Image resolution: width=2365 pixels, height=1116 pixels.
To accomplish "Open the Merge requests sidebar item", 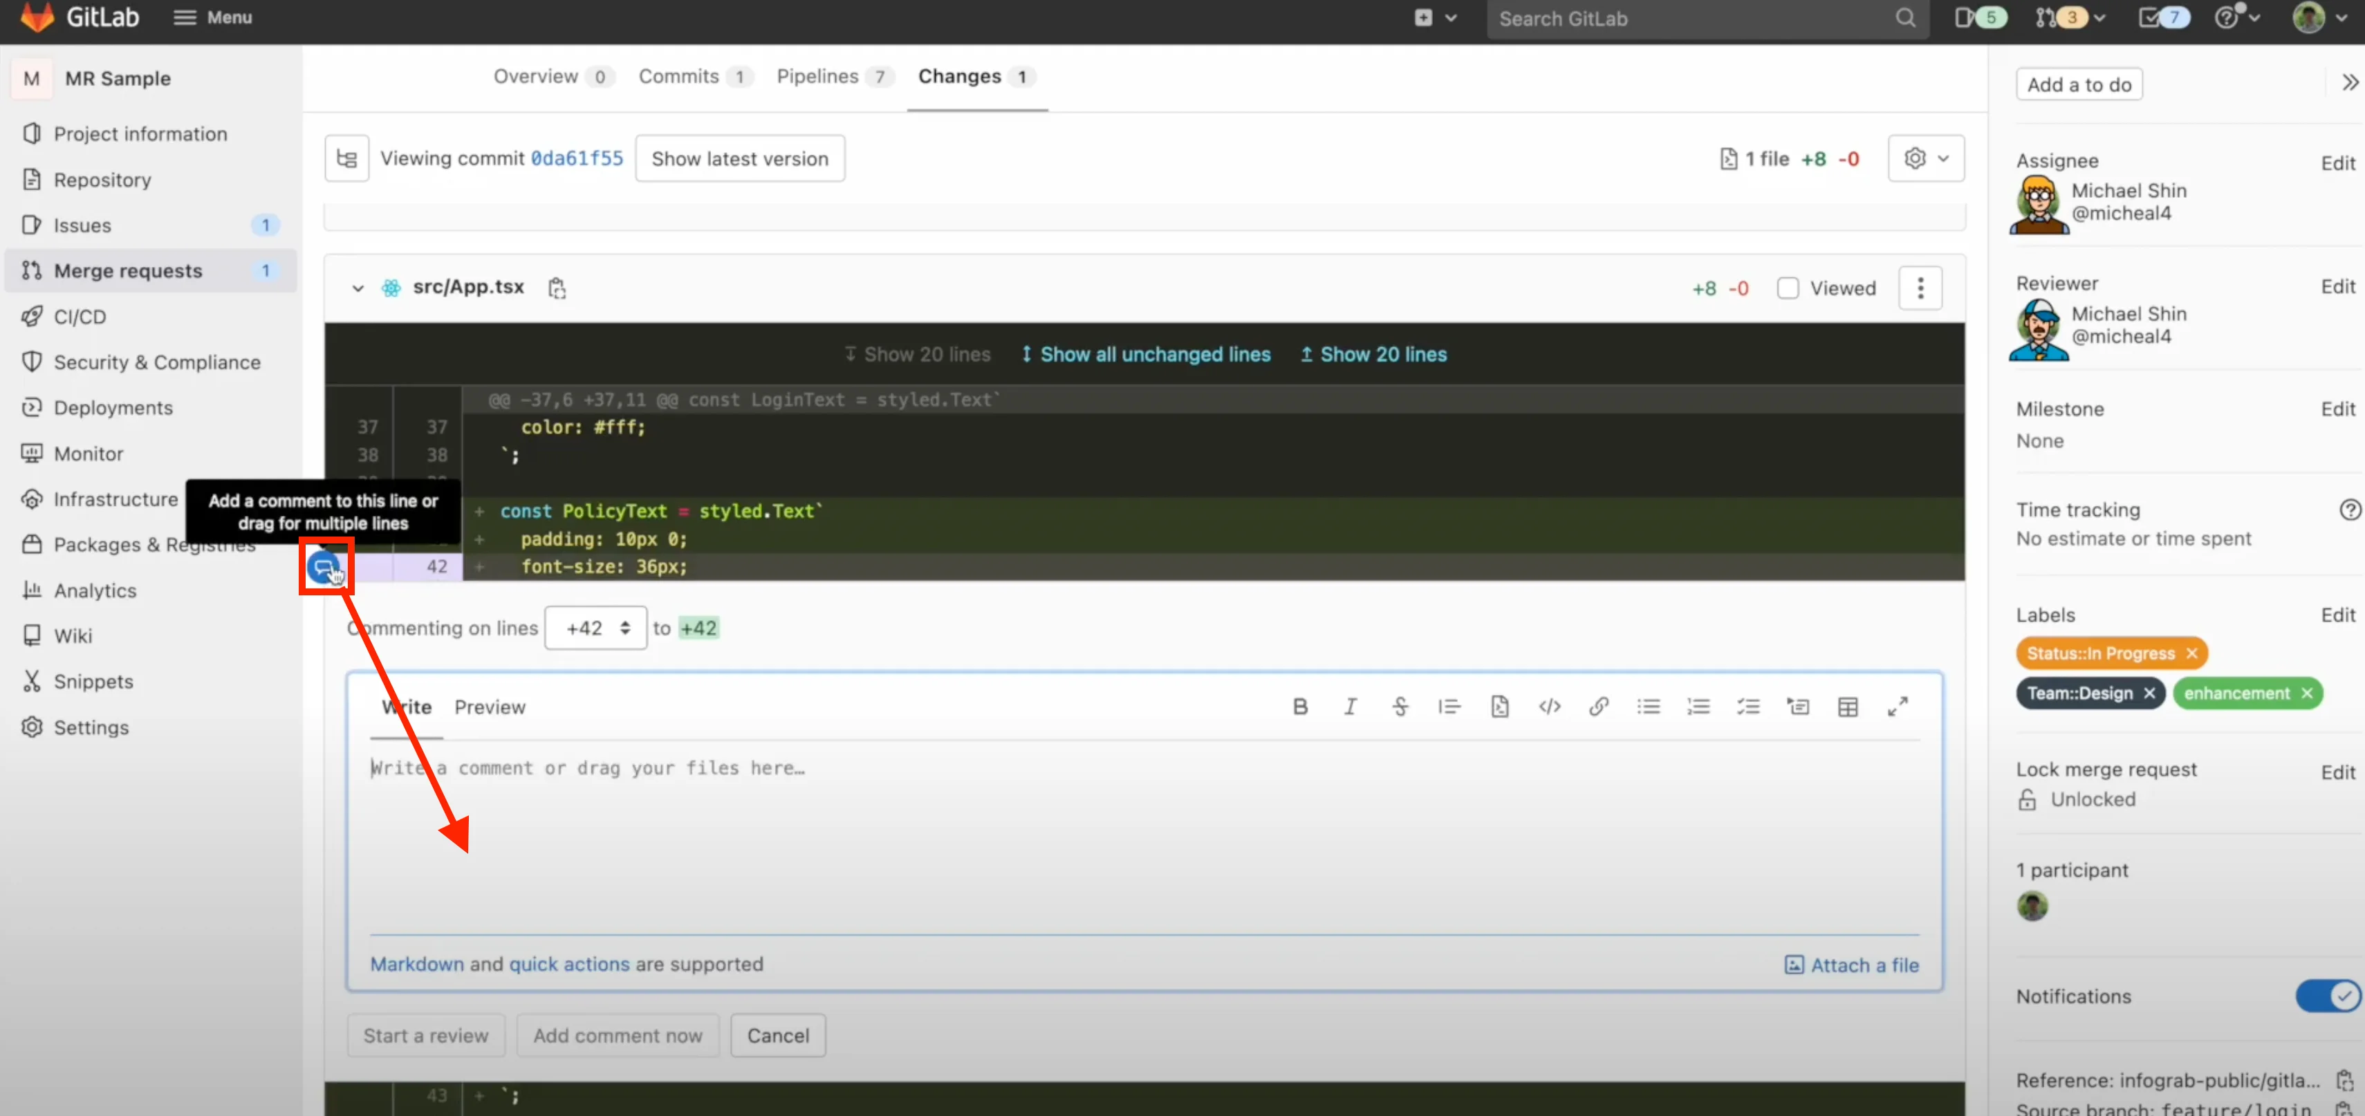I will tap(128, 271).
